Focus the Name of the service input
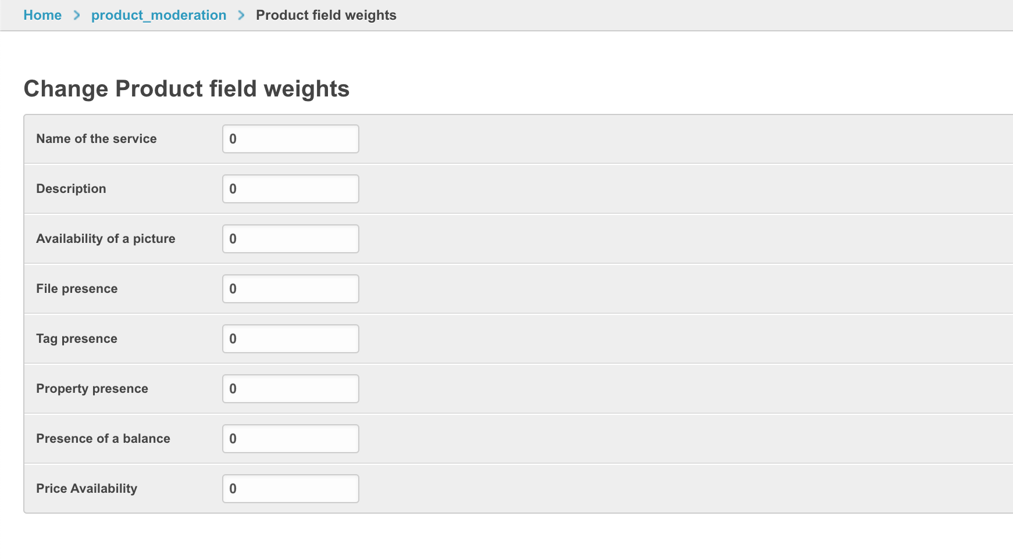Viewport: 1013px width, 559px height. coord(290,139)
